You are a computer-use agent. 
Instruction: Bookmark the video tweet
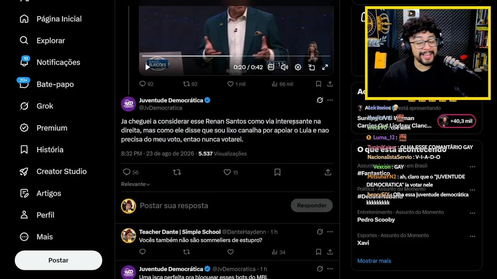pos(318,84)
